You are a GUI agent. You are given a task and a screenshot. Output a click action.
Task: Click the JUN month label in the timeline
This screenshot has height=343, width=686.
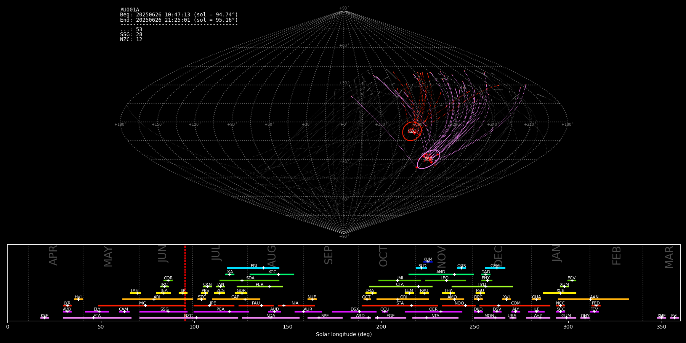163,254
